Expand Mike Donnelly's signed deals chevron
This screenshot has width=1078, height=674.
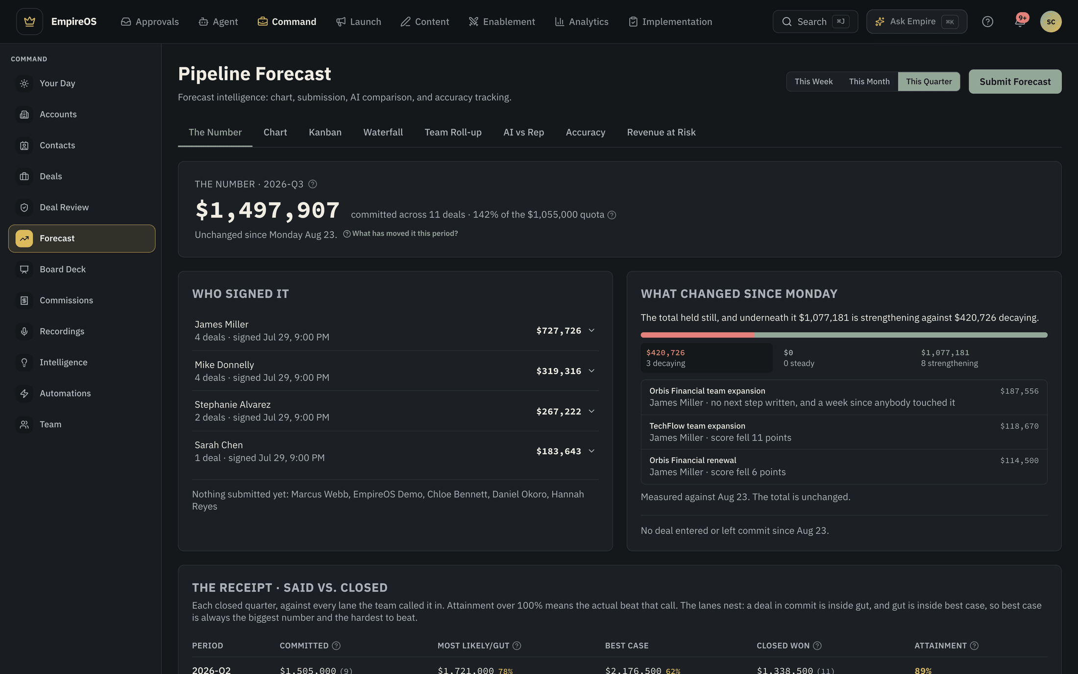click(591, 371)
